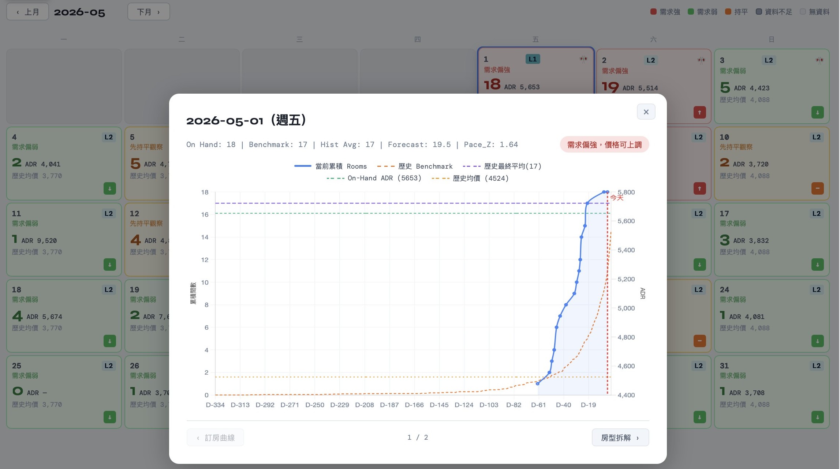Click ADR 3,832 on day 17 card
Viewport: 840px width, 469px height.
pyautogui.click(x=751, y=241)
